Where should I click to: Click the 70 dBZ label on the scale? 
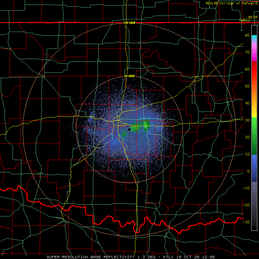(x=247, y=52)
